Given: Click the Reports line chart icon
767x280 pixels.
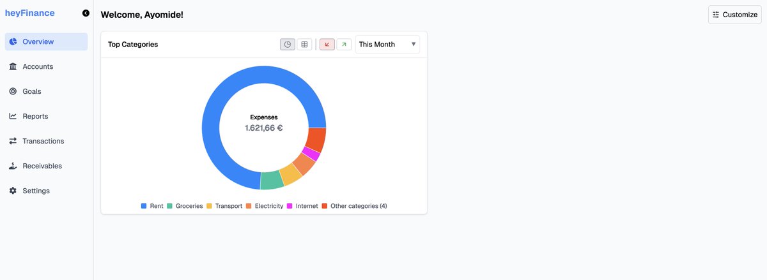Looking at the screenshot, I should (x=13, y=116).
